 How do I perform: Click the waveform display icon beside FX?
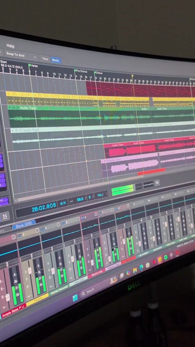pyautogui.click(x=148, y=185)
